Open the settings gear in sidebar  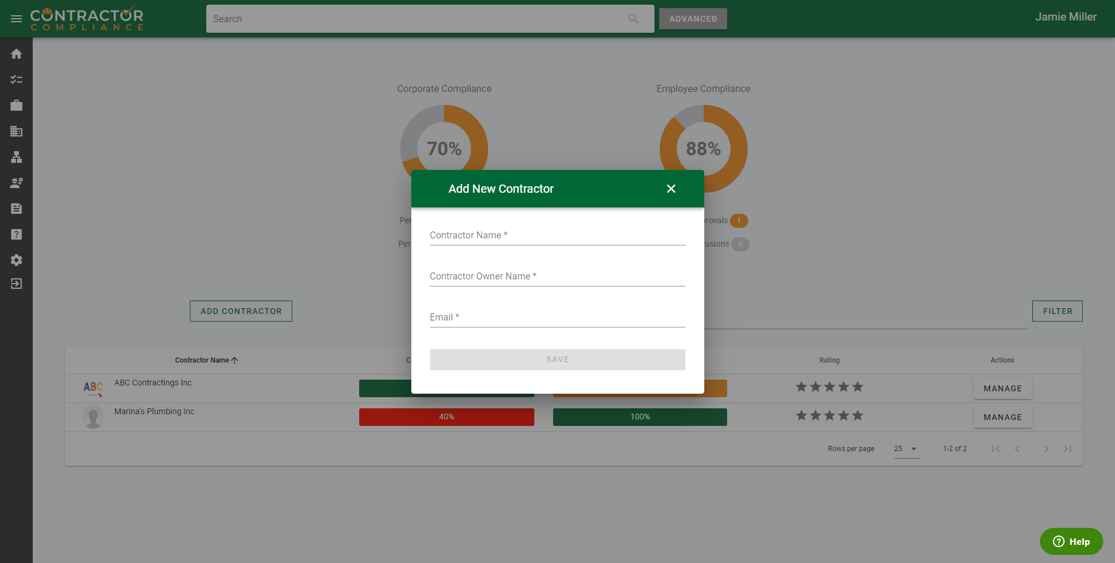[16, 260]
